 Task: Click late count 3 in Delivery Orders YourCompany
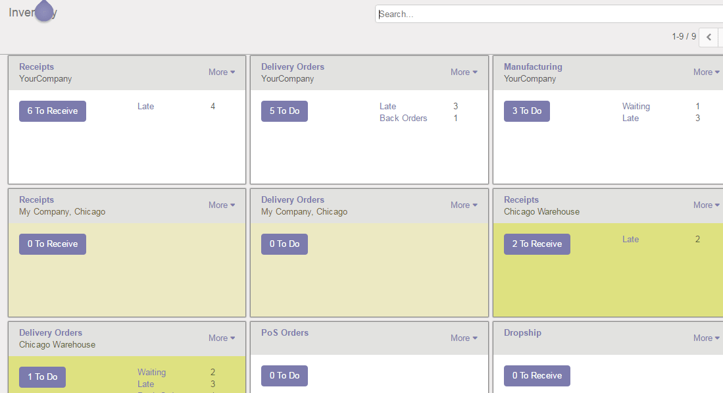[x=455, y=106]
